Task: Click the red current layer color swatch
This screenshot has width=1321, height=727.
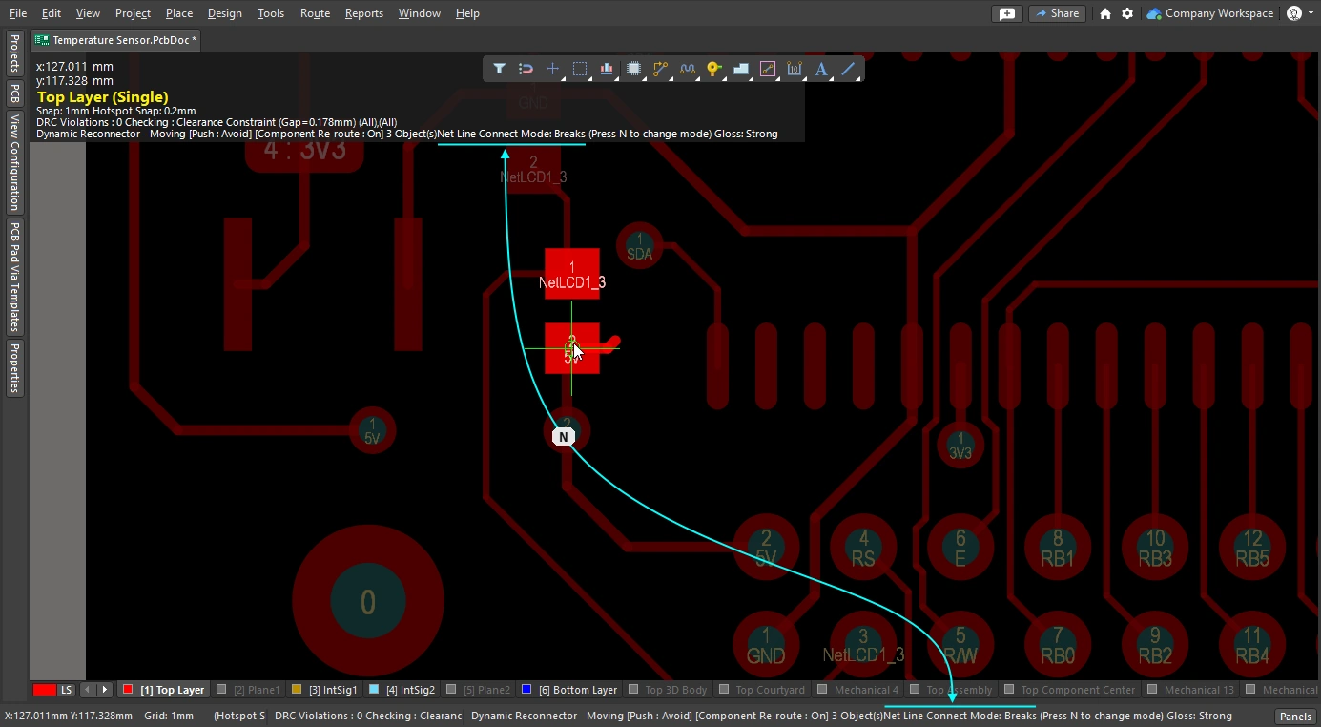Action: click(44, 690)
